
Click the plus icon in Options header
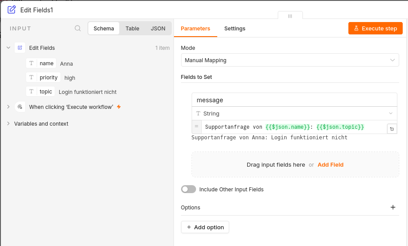click(x=393, y=207)
